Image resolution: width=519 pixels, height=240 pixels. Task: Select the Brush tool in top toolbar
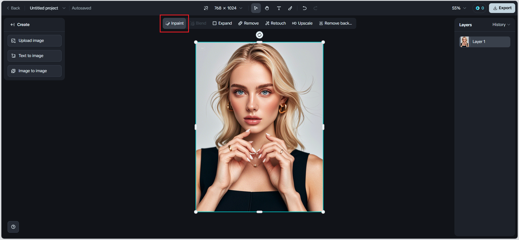click(x=290, y=8)
